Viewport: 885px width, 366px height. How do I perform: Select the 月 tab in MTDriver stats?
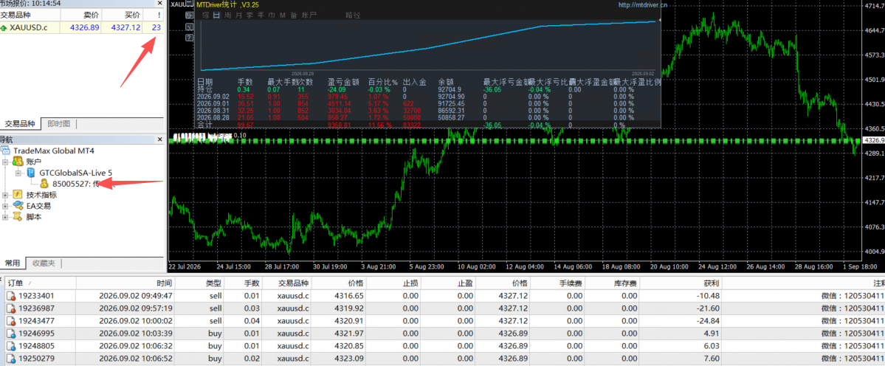[x=238, y=15]
